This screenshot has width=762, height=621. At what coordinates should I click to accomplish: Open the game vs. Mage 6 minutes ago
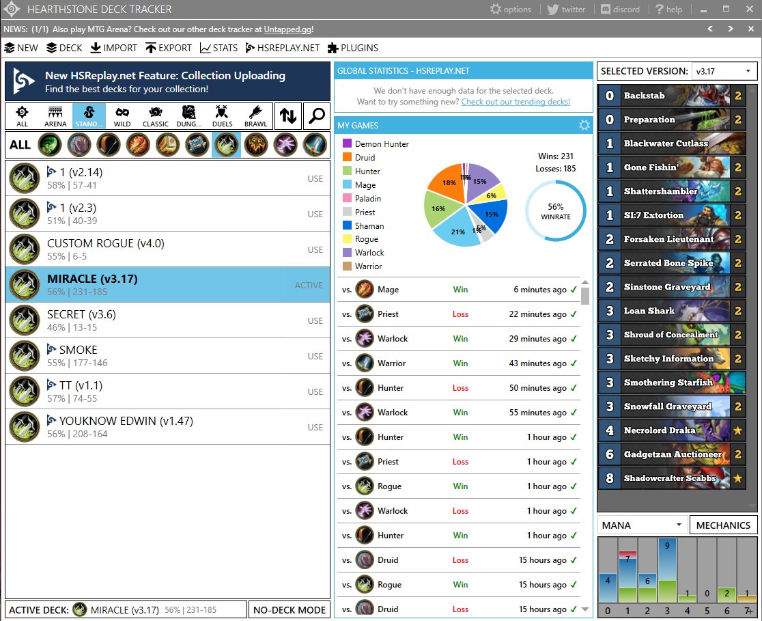pos(458,290)
